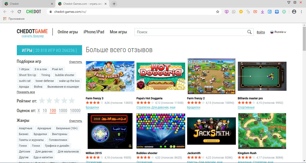Select the tower defense collection tag
This screenshot has width=306, height=163.
pos(45,81)
